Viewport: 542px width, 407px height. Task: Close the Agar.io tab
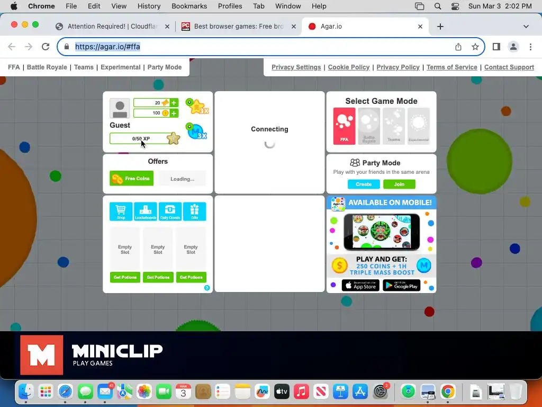point(420,26)
